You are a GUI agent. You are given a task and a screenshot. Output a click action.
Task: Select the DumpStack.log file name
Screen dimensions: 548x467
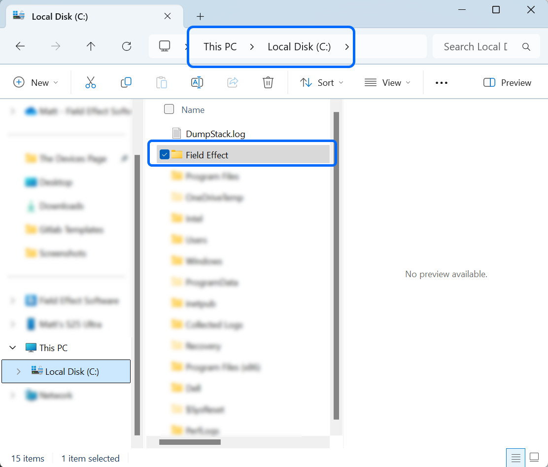[x=215, y=134]
